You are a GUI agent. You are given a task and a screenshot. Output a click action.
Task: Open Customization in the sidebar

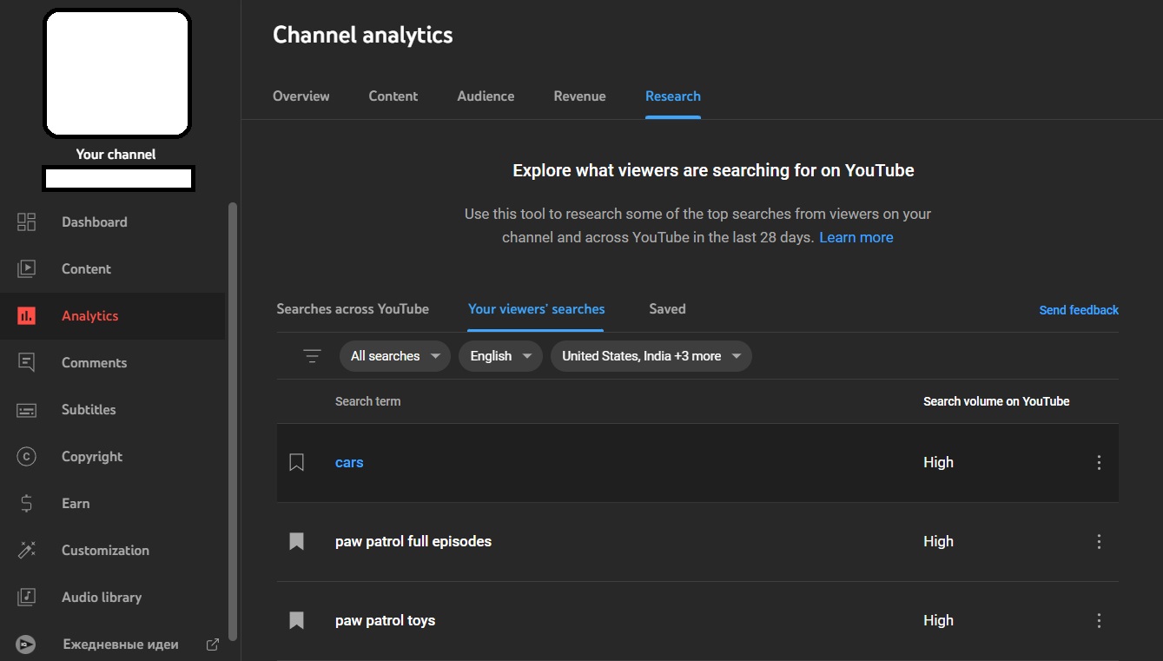[x=105, y=551]
